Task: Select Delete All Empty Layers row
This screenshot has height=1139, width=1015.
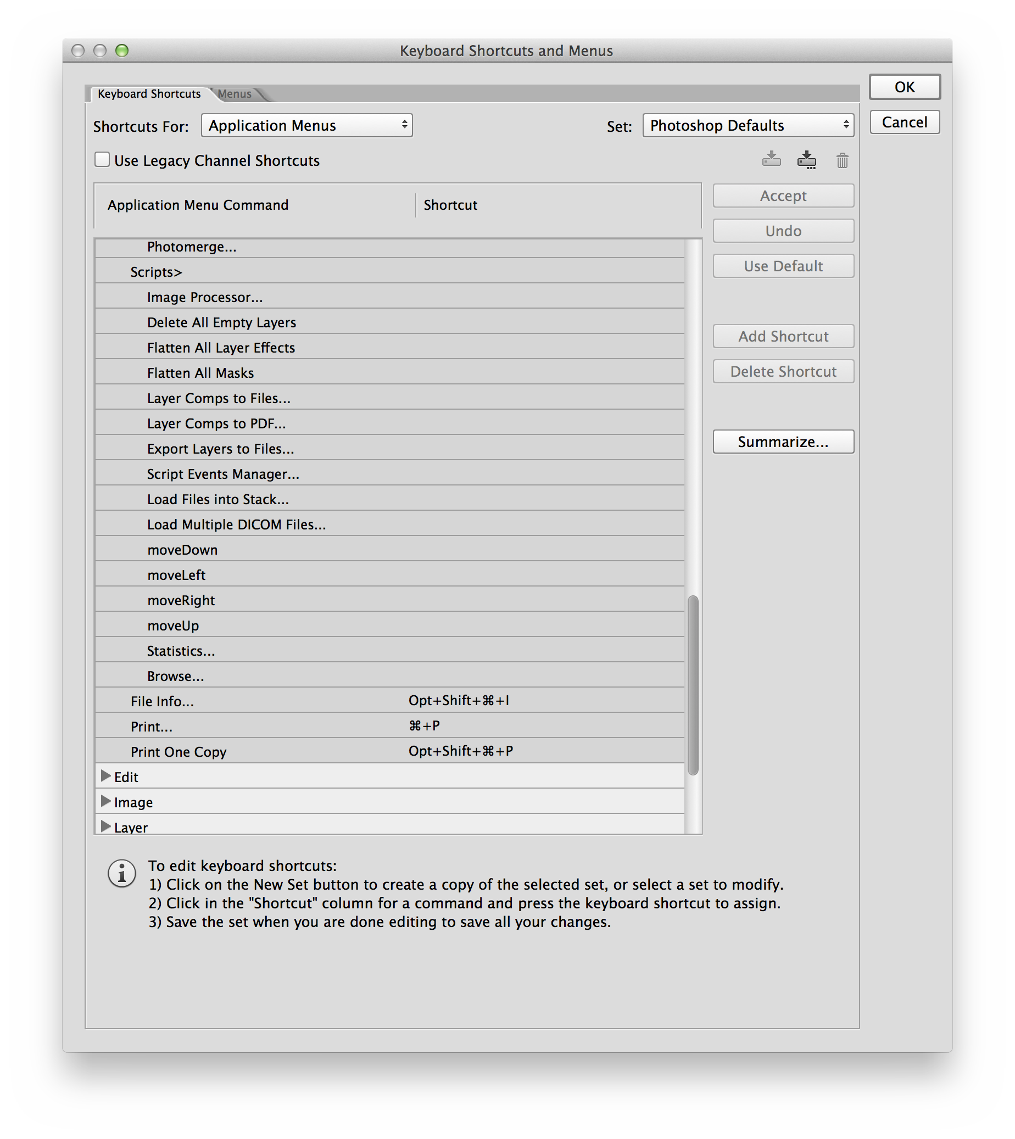Action: coord(390,322)
